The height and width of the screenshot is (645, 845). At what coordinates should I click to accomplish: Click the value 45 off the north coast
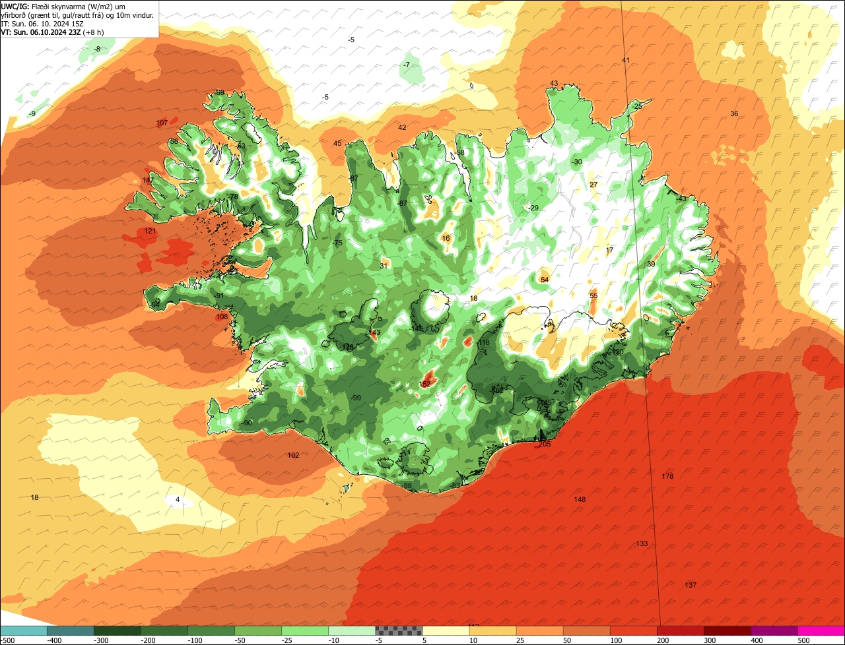337,143
